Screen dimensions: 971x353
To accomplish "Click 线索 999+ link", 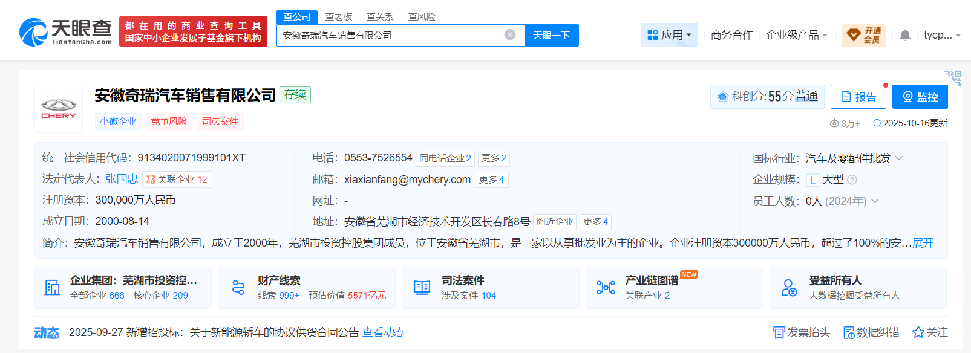I will 278,296.
